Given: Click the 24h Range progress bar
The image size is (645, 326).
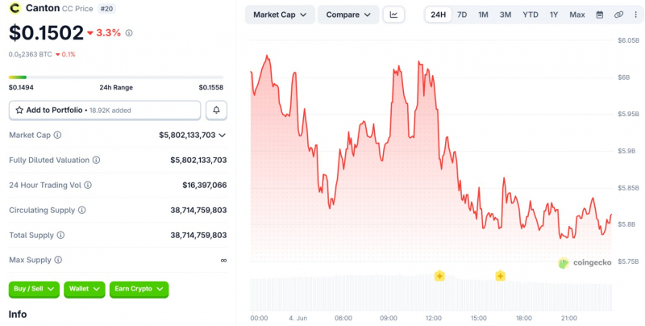Looking at the screenshot, I should coord(116,77).
